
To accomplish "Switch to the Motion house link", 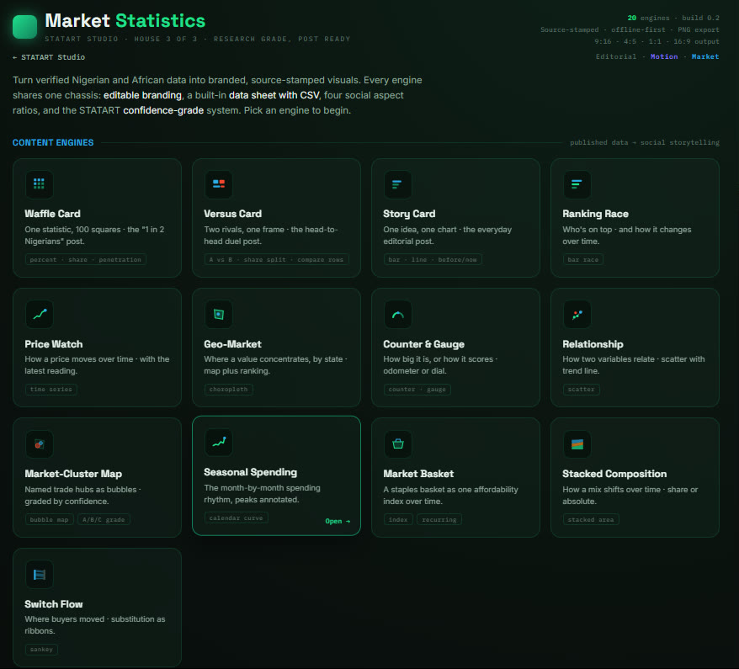I will (664, 56).
